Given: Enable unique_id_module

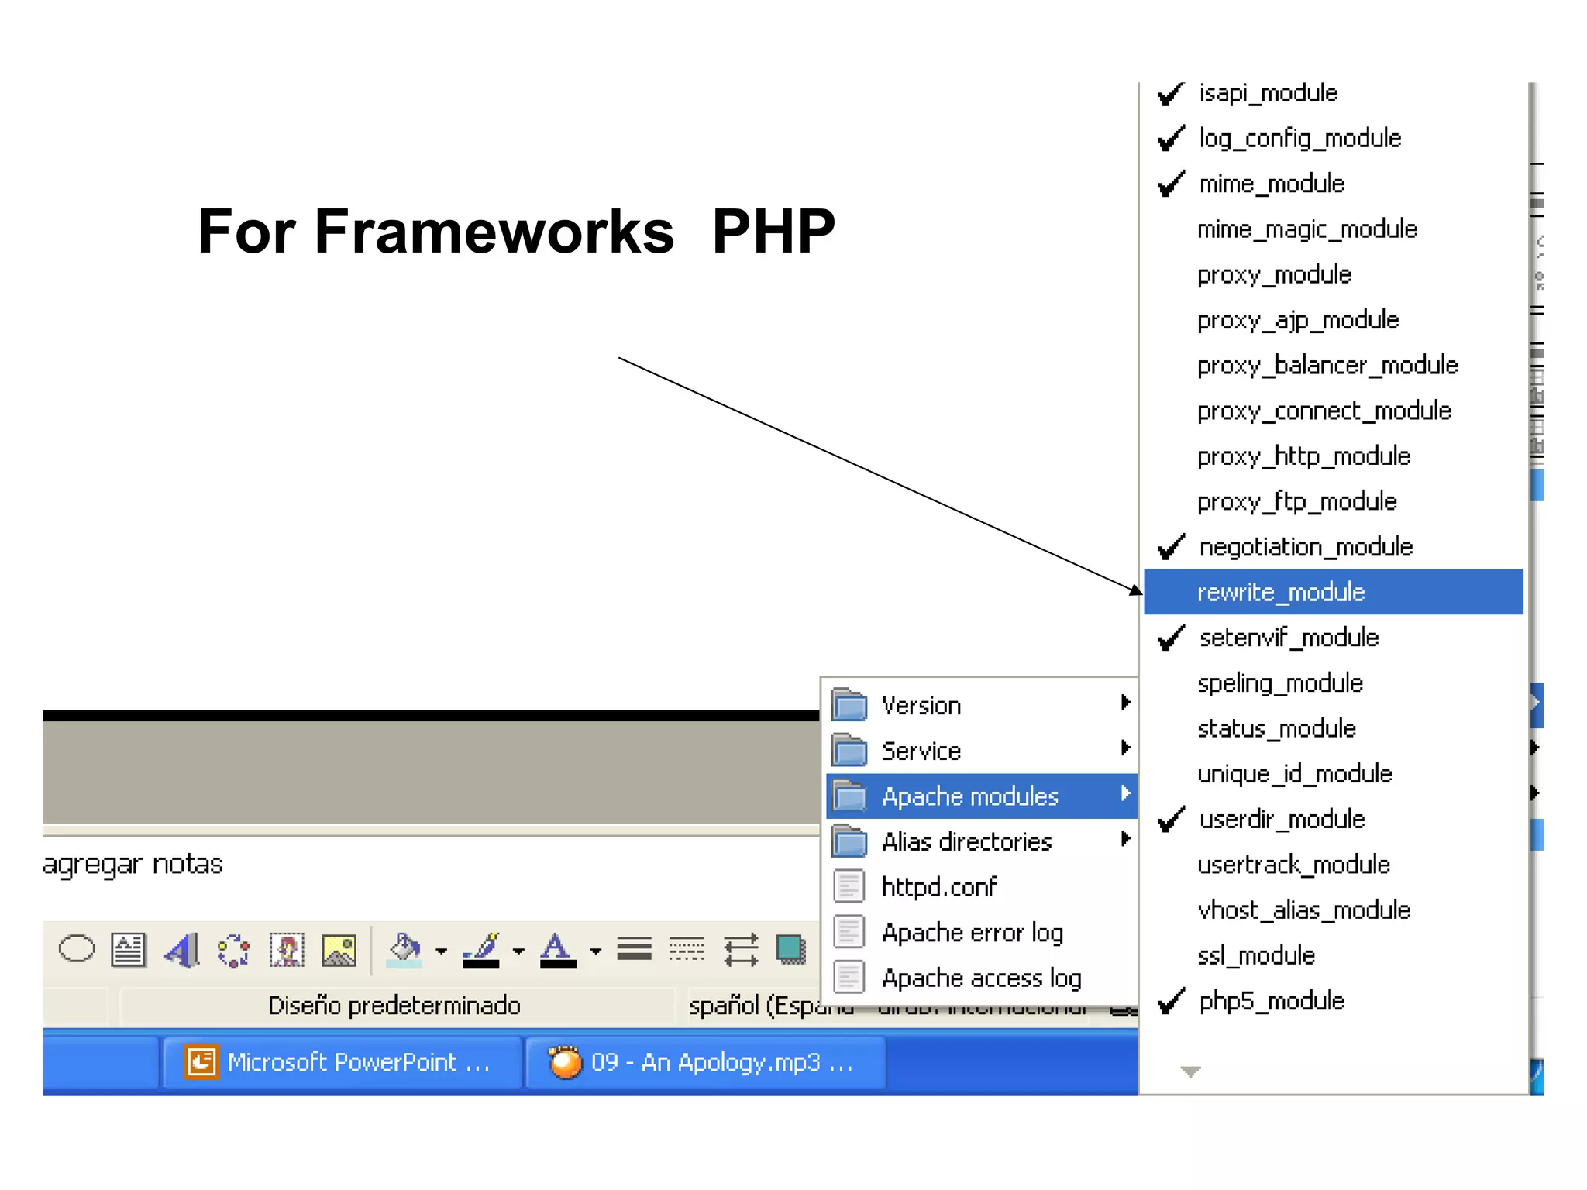Looking at the screenshot, I should point(1334,773).
